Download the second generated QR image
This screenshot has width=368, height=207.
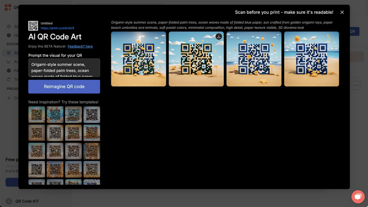[x=218, y=36]
